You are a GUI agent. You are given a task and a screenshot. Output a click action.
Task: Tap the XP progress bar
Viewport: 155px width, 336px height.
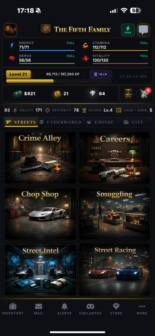(x=59, y=81)
